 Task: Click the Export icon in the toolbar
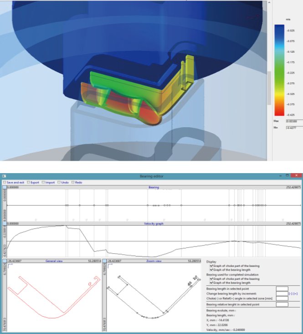click(28, 182)
